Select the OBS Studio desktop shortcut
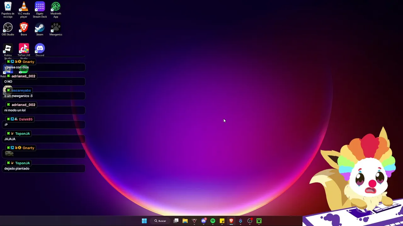 coord(8,30)
